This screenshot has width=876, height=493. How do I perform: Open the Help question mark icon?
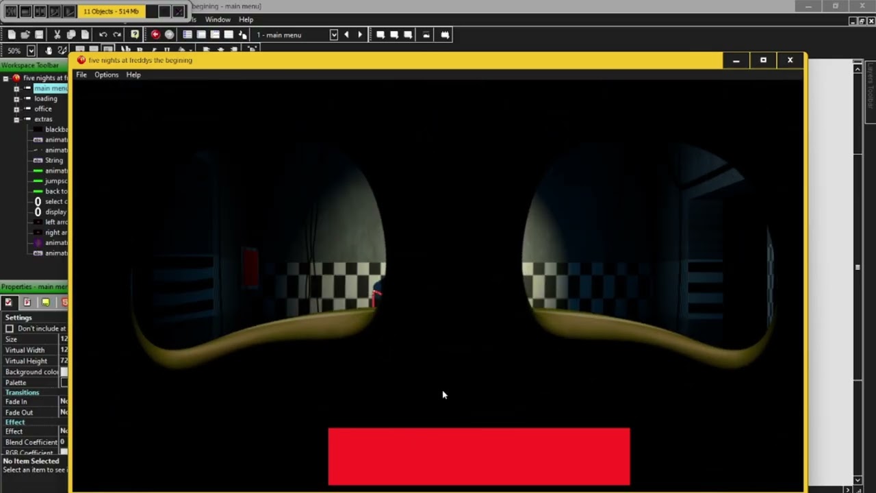coord(135,35)
